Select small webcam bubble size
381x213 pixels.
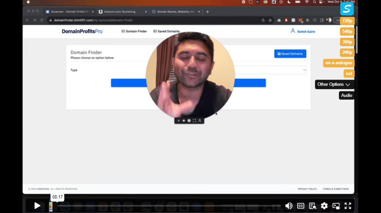coord(184,121)
